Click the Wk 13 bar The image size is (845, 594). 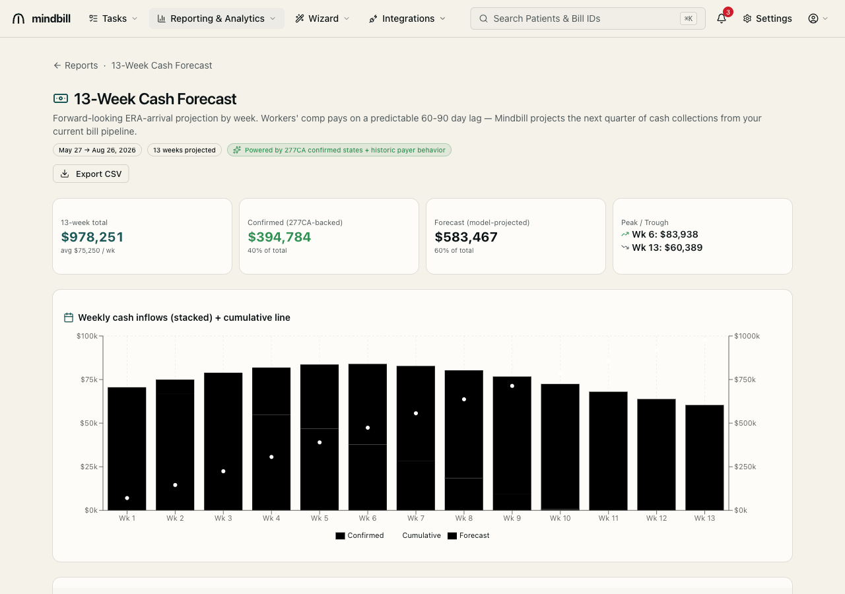(704, 457)
